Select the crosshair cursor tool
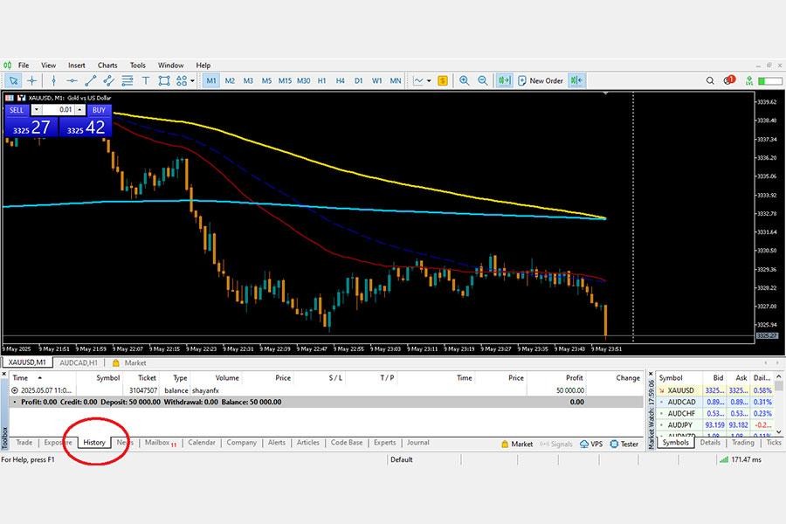The image size is (786, 524). tap(32, 80)
